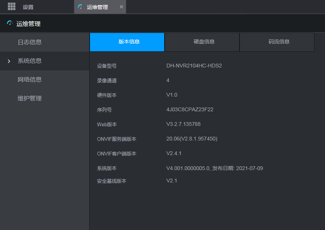The height and width of the screenshot is (230, 325).
Task: Click the device model DH-NVR2104HC-HDS2 value
Action: click(x=194, y=66)
